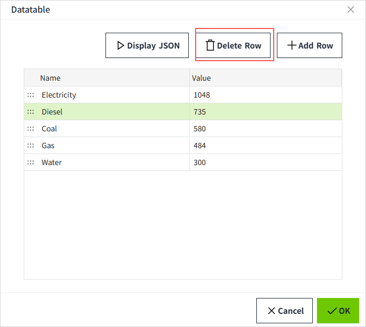Viewport: 366px width, 327px height.
Task: Click the drag handle beside Electricity
Action: pyautogui.click(x=31, y=95)
